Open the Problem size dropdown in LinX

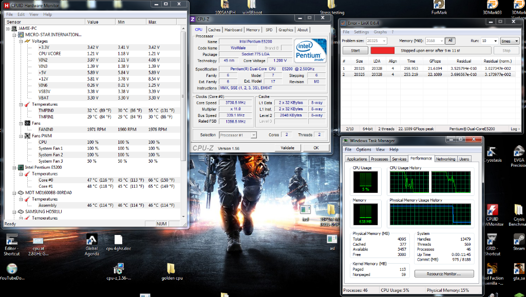coord(384,41)
